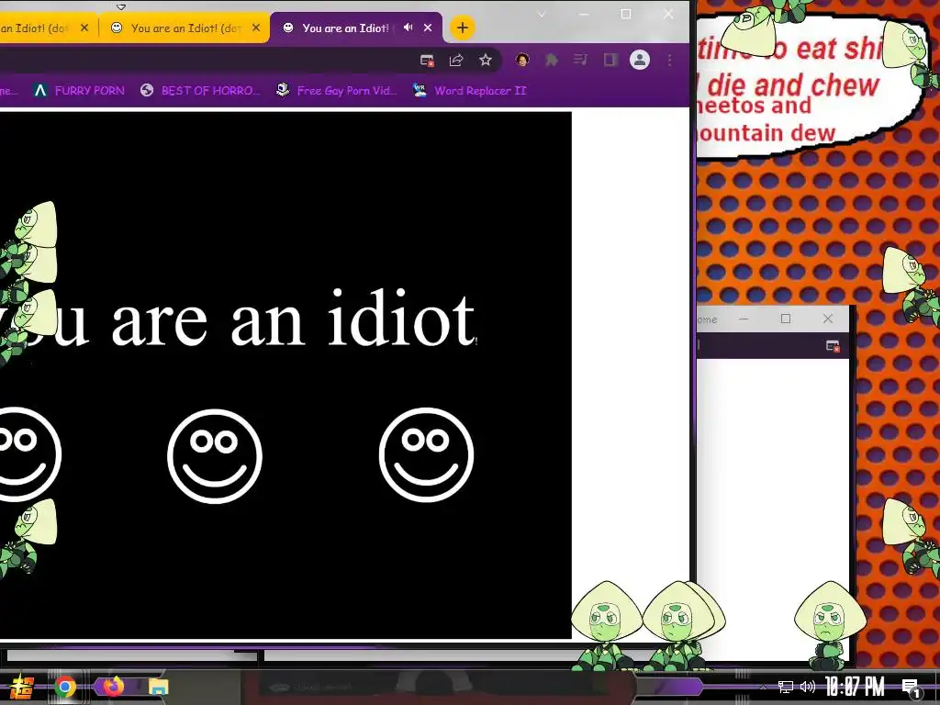Open the notification center icon
Screen dimensions: 940x705
912,688
